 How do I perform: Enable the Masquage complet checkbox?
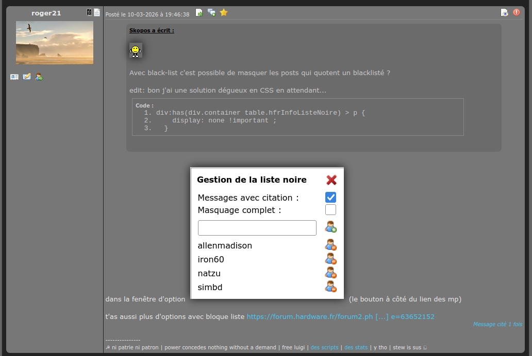[x=330, y=210]
